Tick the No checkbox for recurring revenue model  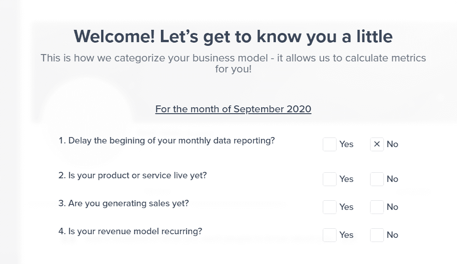tap(377, 235)
